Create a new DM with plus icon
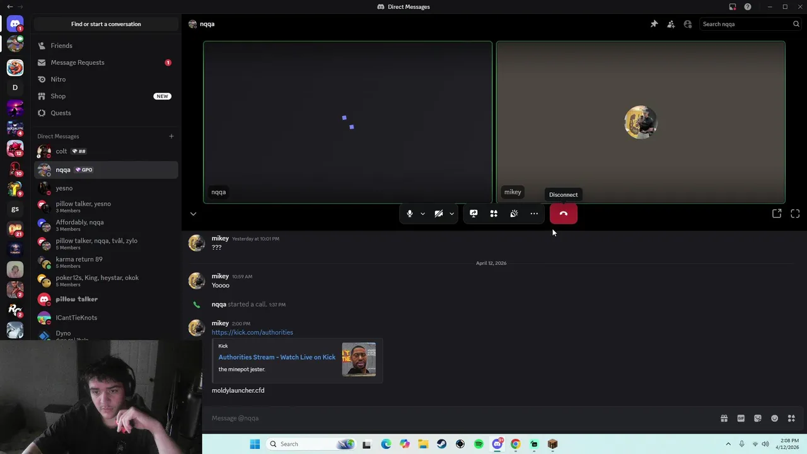807x454 pixels. point(171,136)
